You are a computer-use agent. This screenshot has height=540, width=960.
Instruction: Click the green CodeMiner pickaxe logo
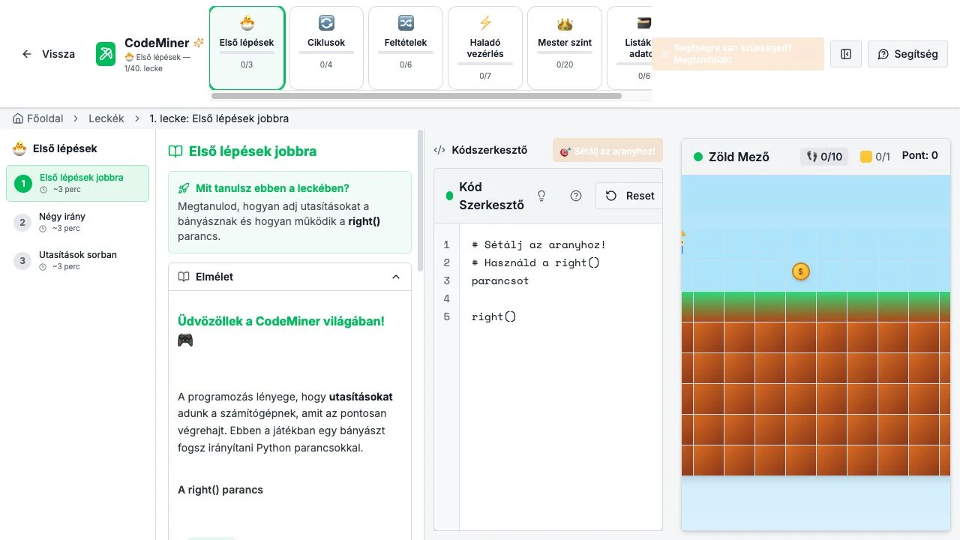coord(106,54)
